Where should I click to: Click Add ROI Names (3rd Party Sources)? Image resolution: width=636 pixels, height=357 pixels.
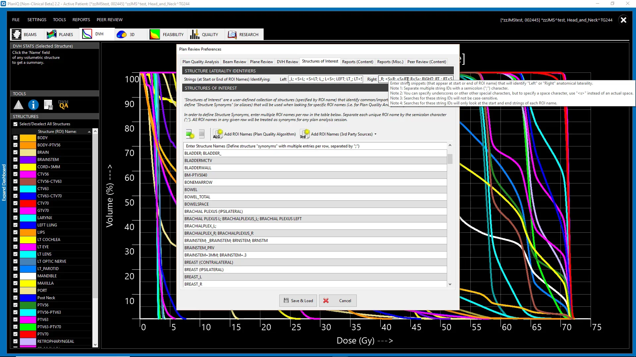tap(339, 134)
